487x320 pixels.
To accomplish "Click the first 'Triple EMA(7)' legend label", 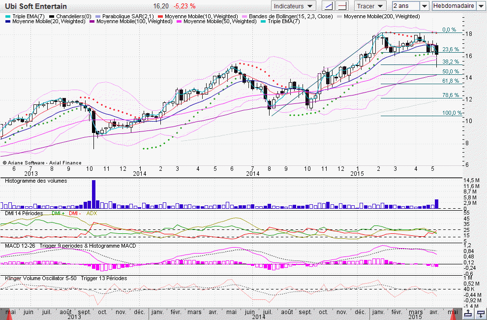I will 28,16.
